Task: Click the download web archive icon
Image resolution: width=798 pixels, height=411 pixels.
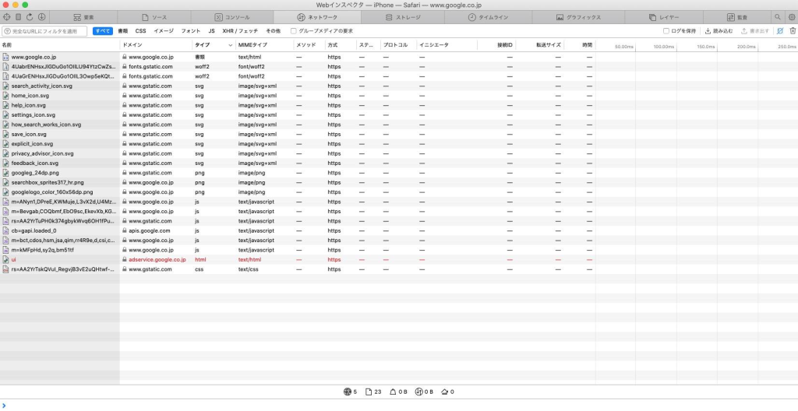Action: 41,16
